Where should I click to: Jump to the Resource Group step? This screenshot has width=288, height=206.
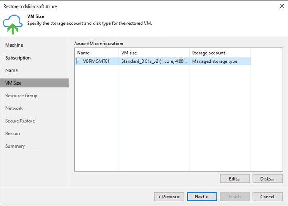(x=21, y=96)
